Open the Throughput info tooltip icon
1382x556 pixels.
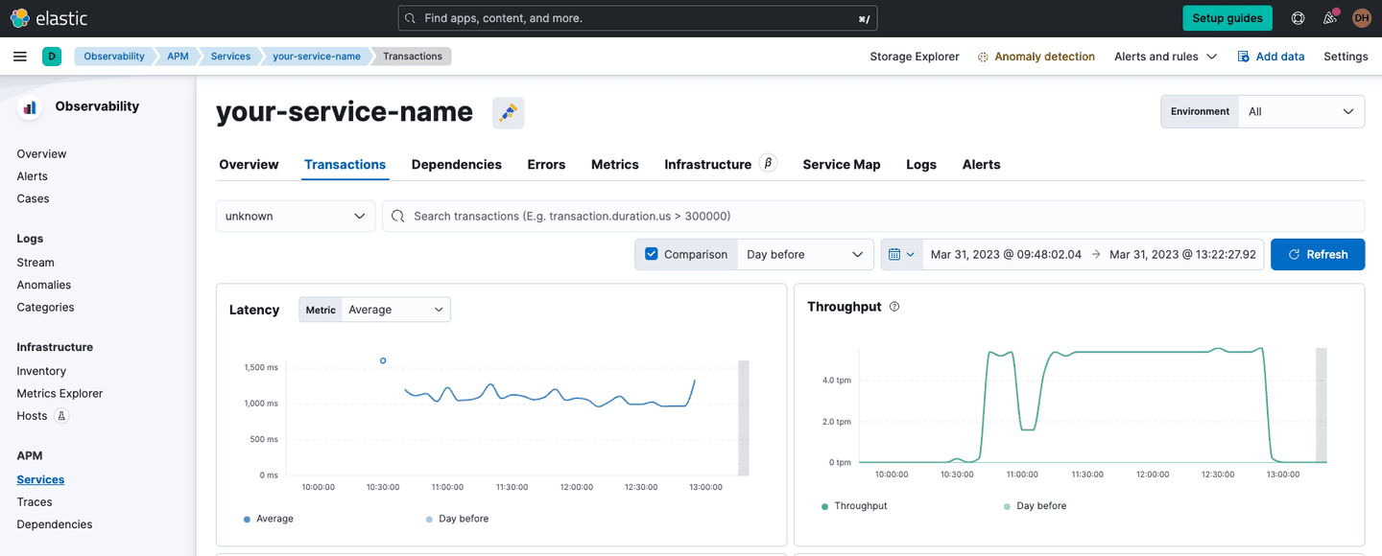pos(894,307)
